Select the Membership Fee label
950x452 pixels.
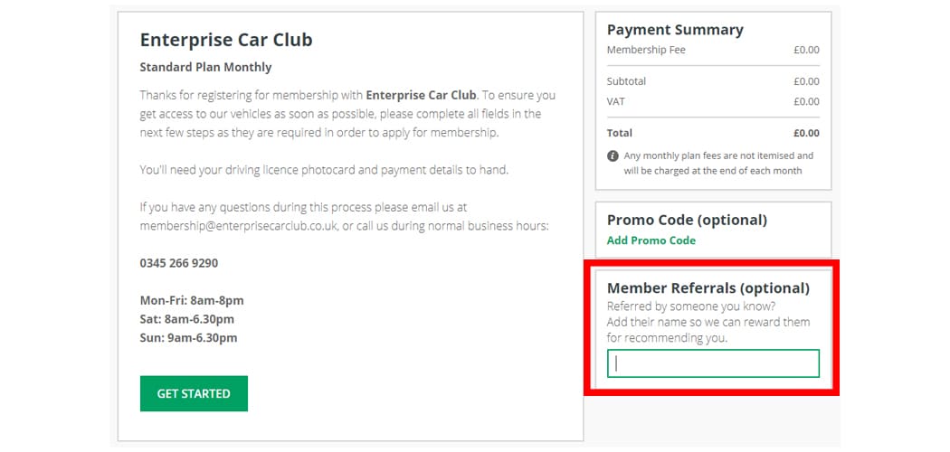(646, 50)
